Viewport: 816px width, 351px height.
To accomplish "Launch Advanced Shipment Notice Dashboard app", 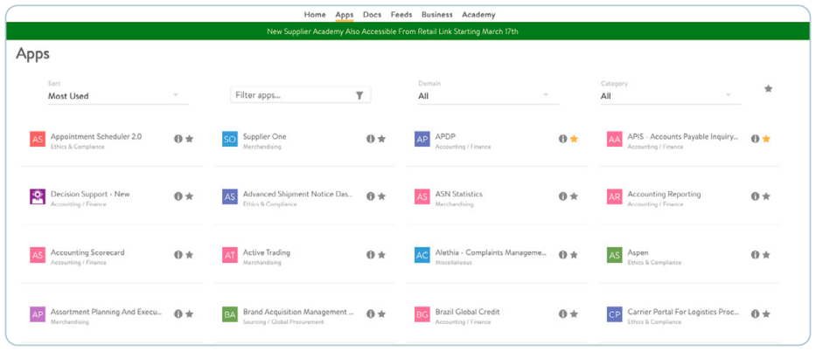I will (x=297, y=194).
